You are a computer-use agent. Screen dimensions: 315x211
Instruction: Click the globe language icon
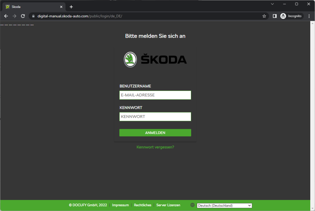[192, 205]
